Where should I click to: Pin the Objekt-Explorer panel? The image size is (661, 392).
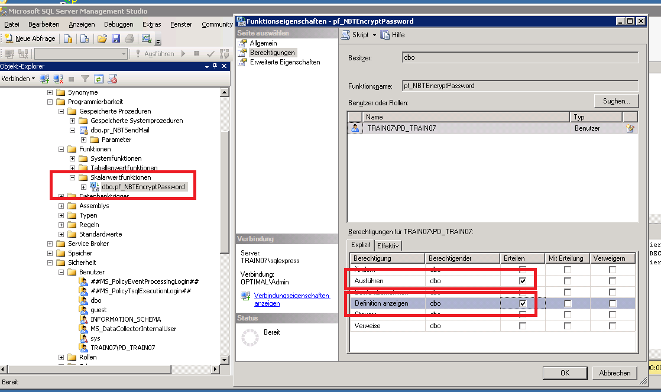[x=215, y=66]
